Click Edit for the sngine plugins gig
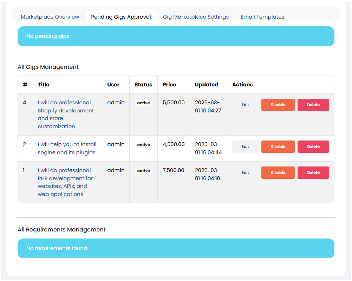 (245, 146)
